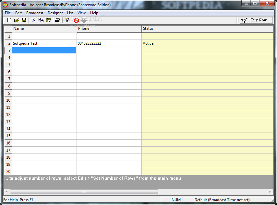The image size is (277, 205).
Task: Click the Name column header
Action: 44,29
